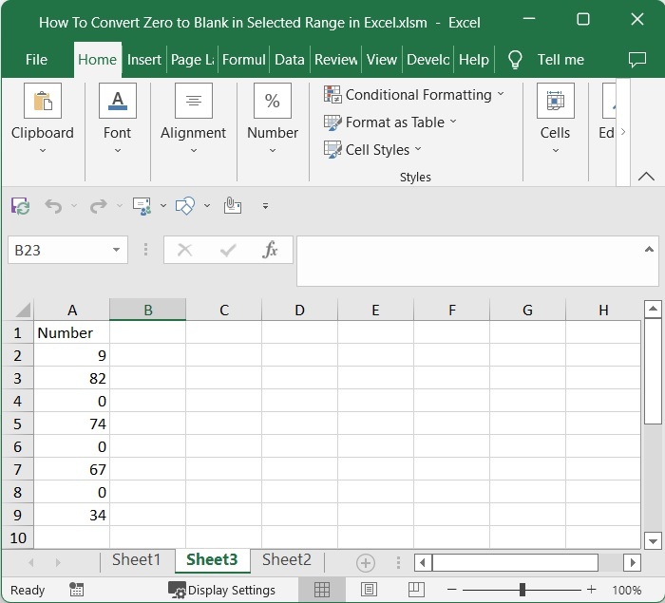Image resolution: width=665 pixels, height=603 pixels.
Task: Select Normal view in status bar
Action: coord(322,590)
